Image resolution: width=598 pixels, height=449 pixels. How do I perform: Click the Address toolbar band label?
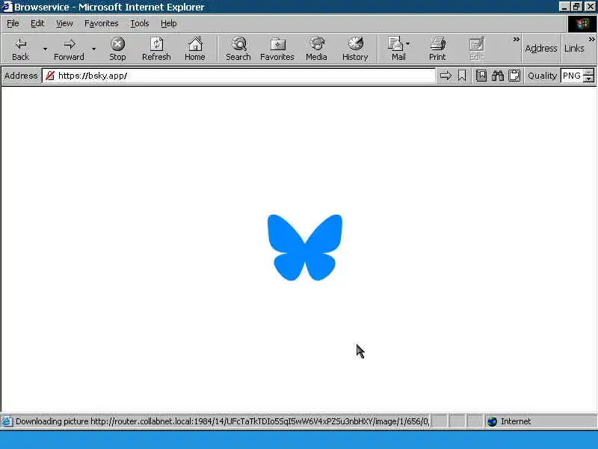(x=541, y=49)
